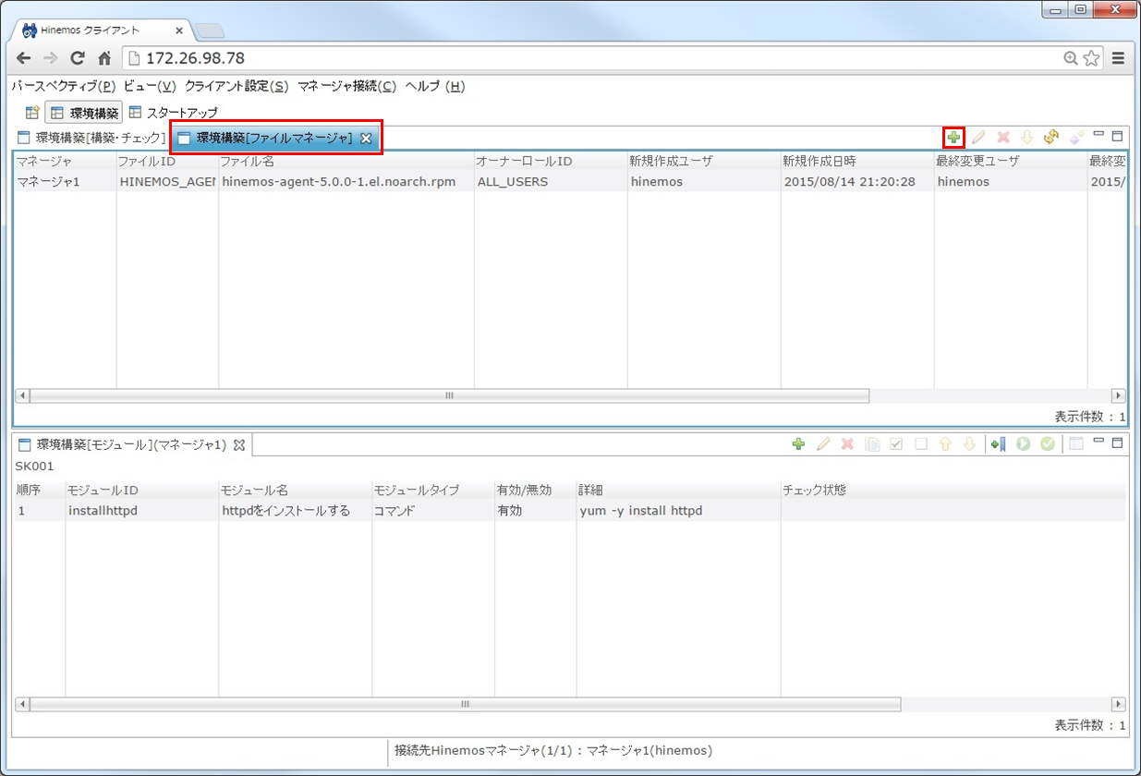Screen dimensions: 1141x776
Task: Close the 環境構築[ファイルマネージャ] tab
Action: (366, 138)
